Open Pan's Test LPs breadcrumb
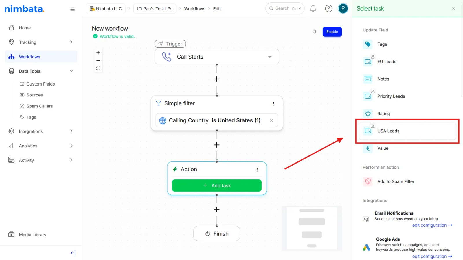The image size is (463, 260). pyautogui.click(x=155, y=9)
